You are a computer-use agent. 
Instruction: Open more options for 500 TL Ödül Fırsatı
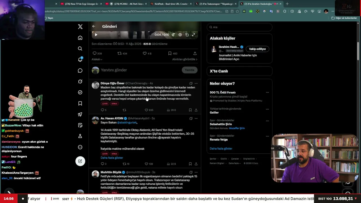[267, 92]
